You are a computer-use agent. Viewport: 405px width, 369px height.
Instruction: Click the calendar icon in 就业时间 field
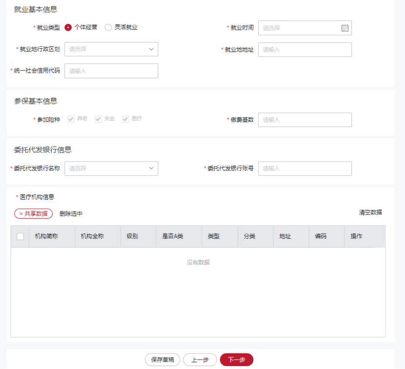click(x=345, y=28)
